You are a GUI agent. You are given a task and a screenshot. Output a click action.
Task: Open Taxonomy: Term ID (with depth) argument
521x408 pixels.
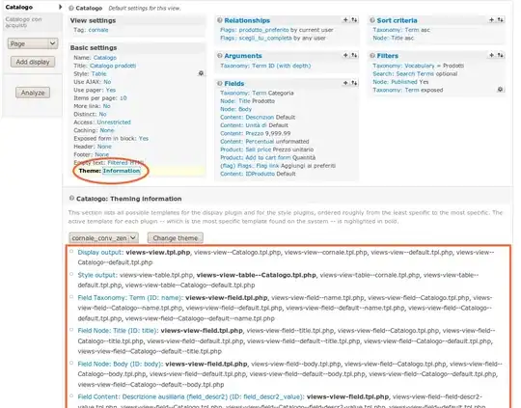click(x=265, y=66)
